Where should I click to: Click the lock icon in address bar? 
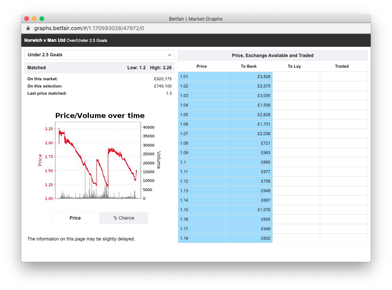28,28
